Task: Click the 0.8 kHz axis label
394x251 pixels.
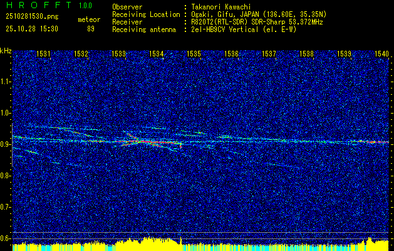Action: [5, 176]
